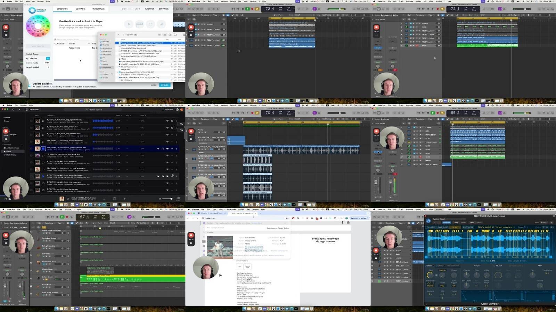Switch Finder Downloads window to list view
This screenshot has height=312, width=556.
[x=164, y=35]
